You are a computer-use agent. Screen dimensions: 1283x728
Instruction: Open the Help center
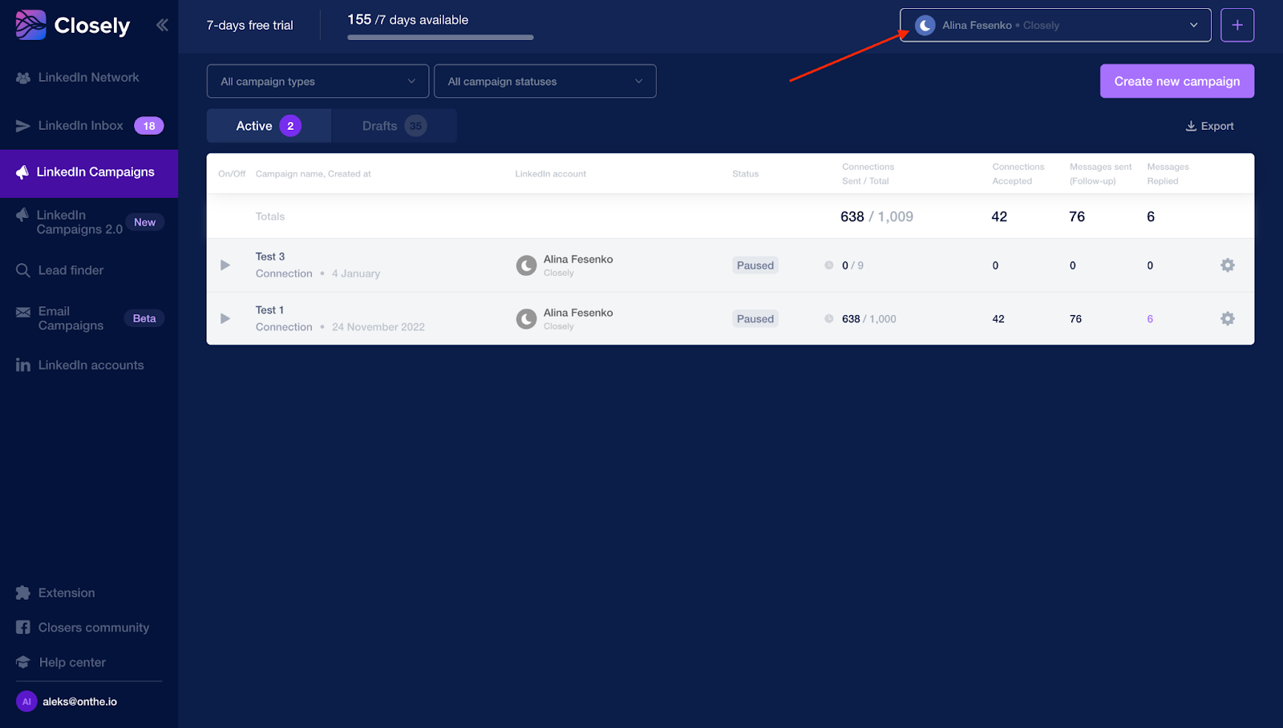coord(72,662)
